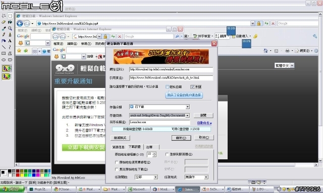Image resolution: width=323 pixels, height=193 pixels.
Task: Click the Print icon in rear IE toolbar
Action: click(287, 51)
